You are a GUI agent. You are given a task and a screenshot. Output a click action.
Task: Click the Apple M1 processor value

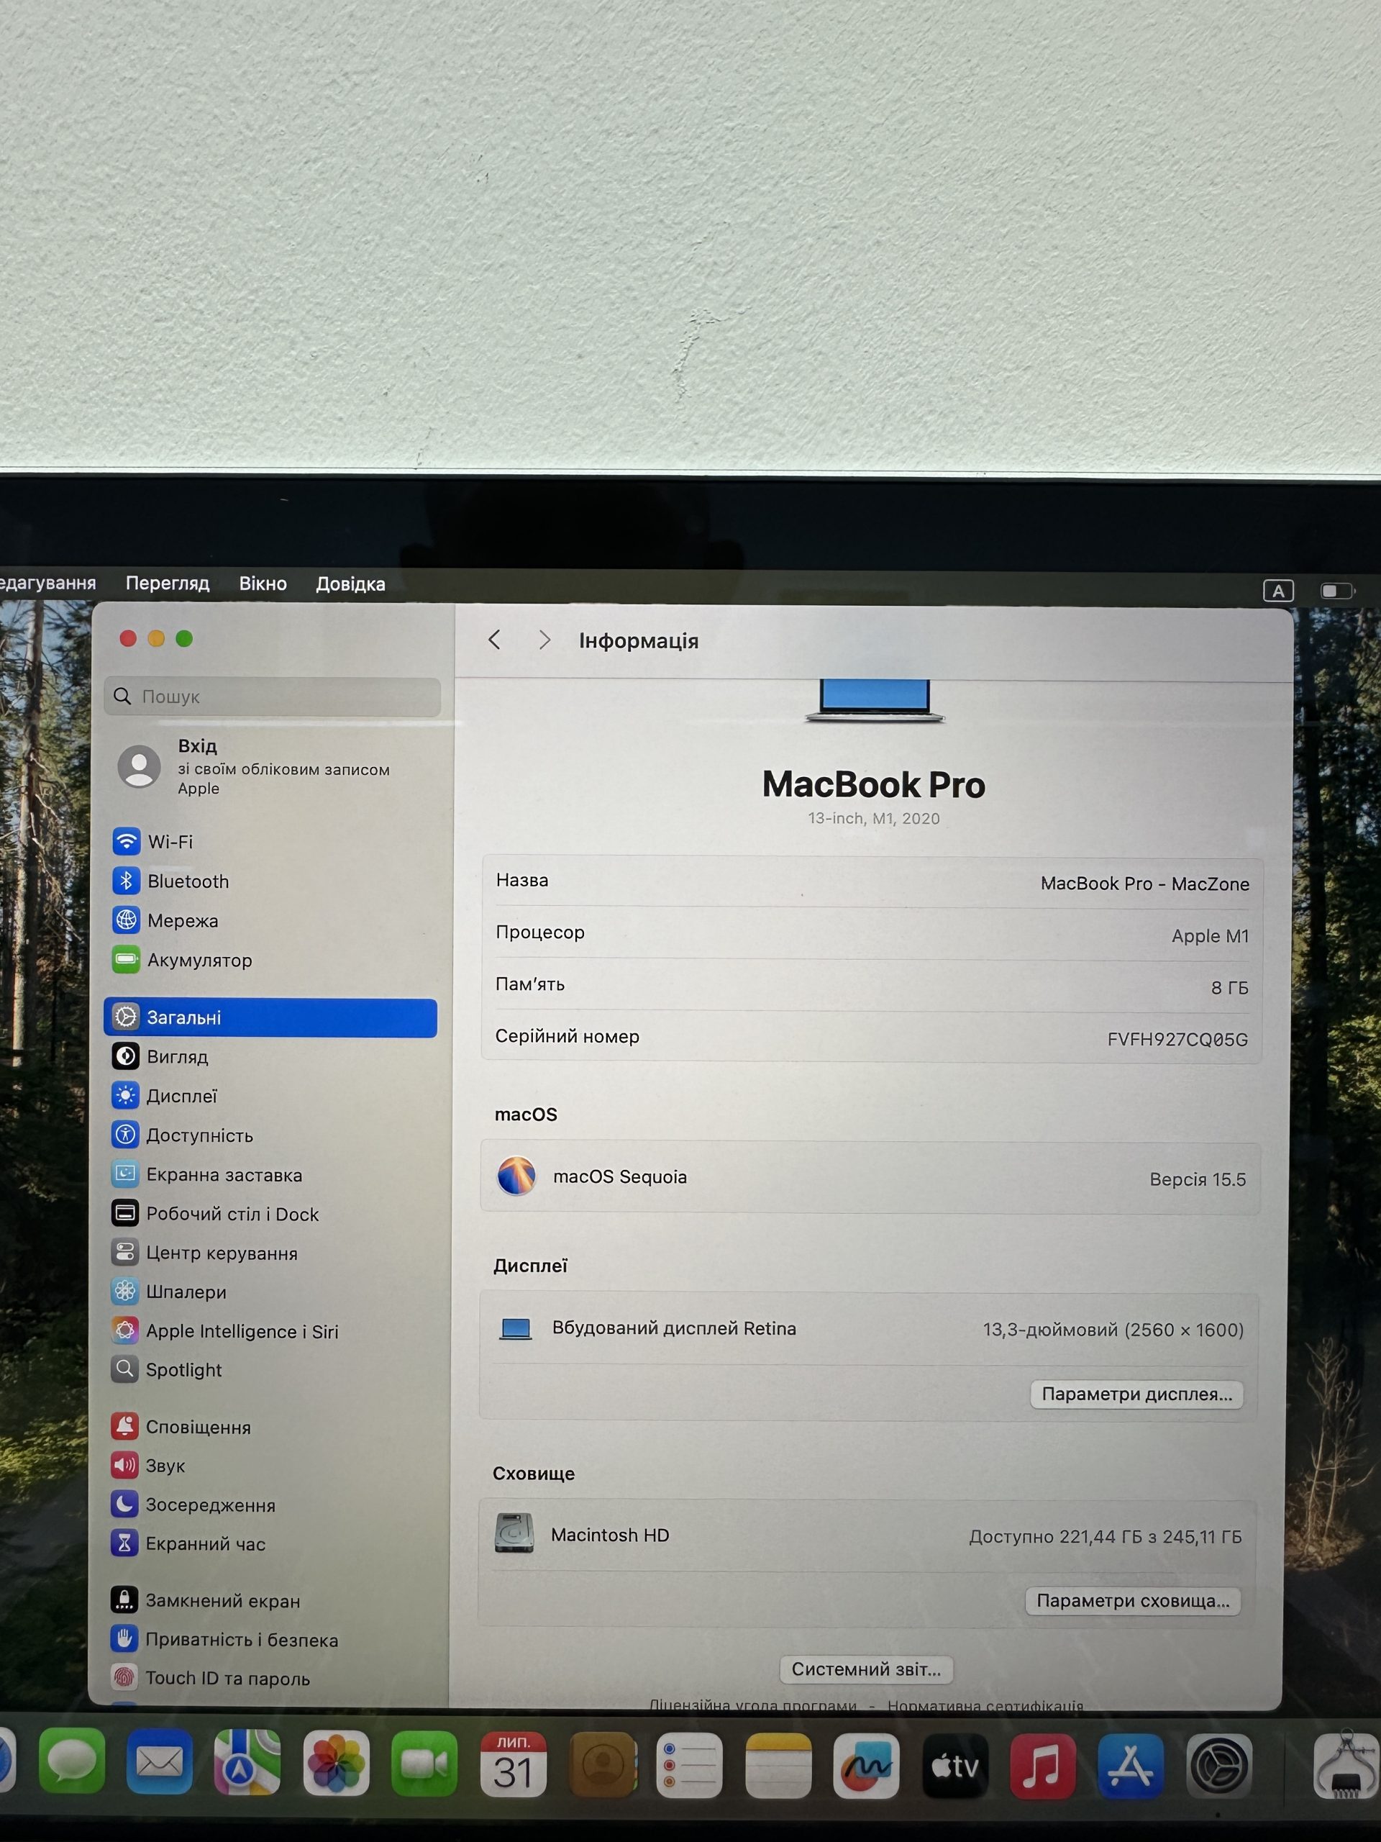[x=1210, y=936]
